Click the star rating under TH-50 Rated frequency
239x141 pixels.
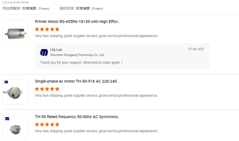(x=47, y=124)
